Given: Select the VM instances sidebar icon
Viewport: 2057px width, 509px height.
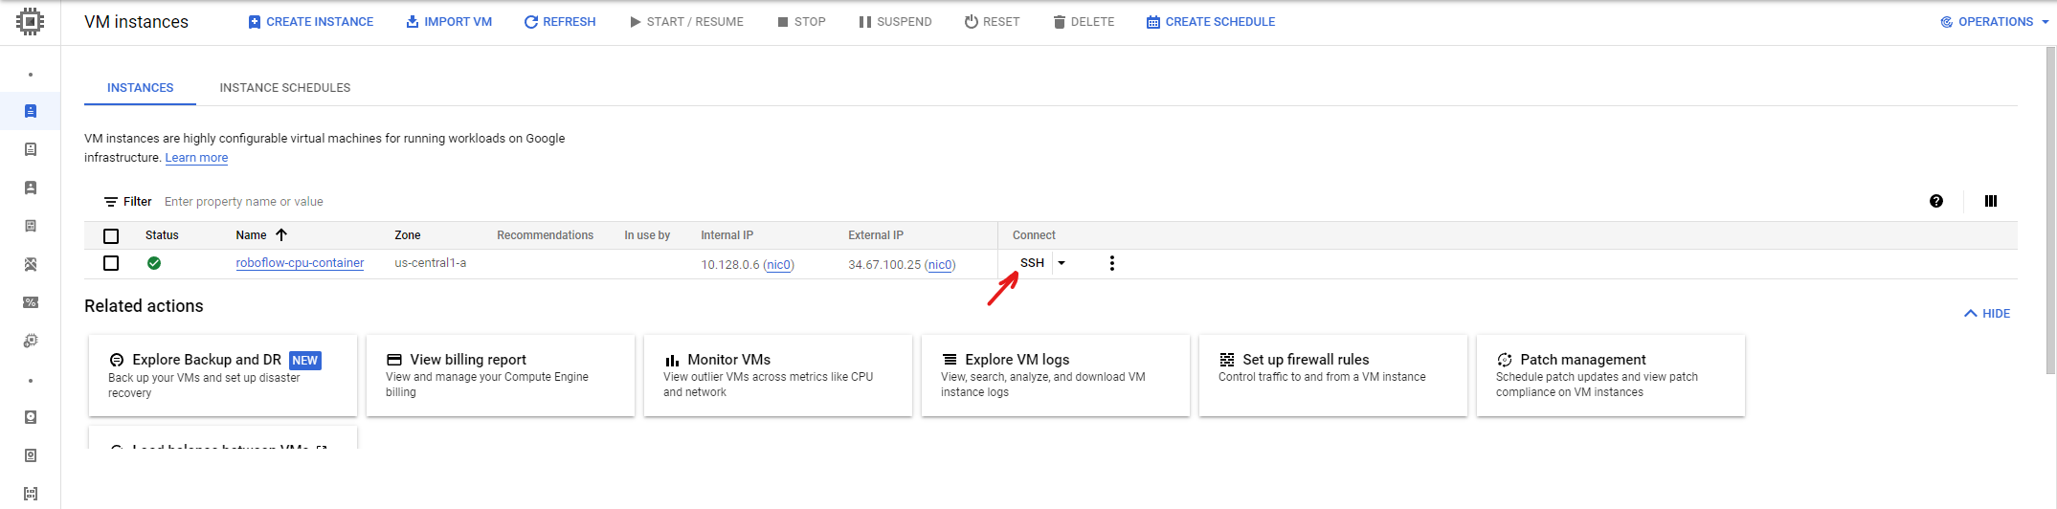Looking at the screenshot, I should (31, 111).
